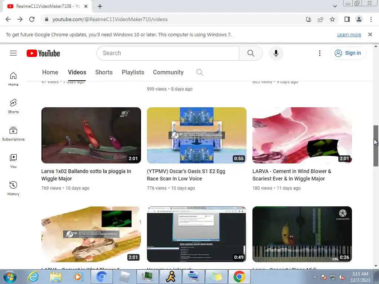Open Subscriptions in the left sidebar

[13, 134]
